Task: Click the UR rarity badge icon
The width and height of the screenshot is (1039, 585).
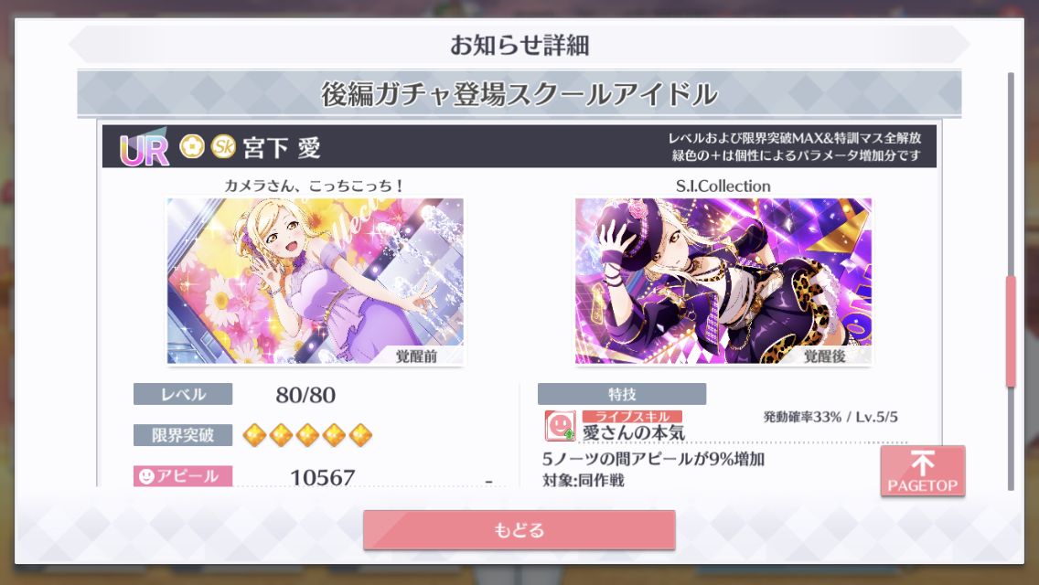Action: click(144, 149)
